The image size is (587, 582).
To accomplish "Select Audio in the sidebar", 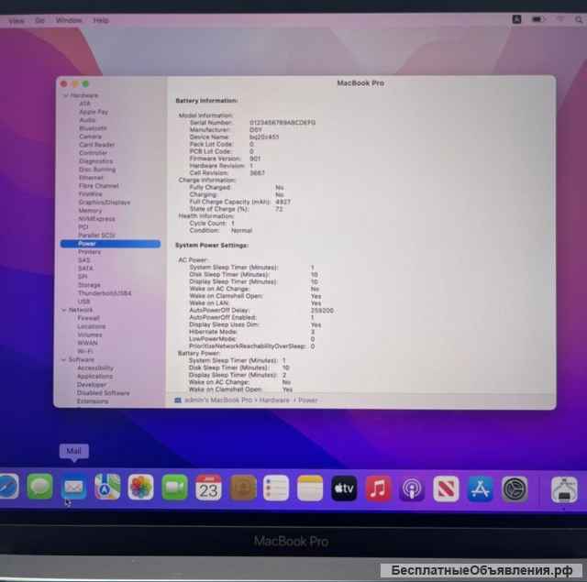I will (x=87, y=120).
